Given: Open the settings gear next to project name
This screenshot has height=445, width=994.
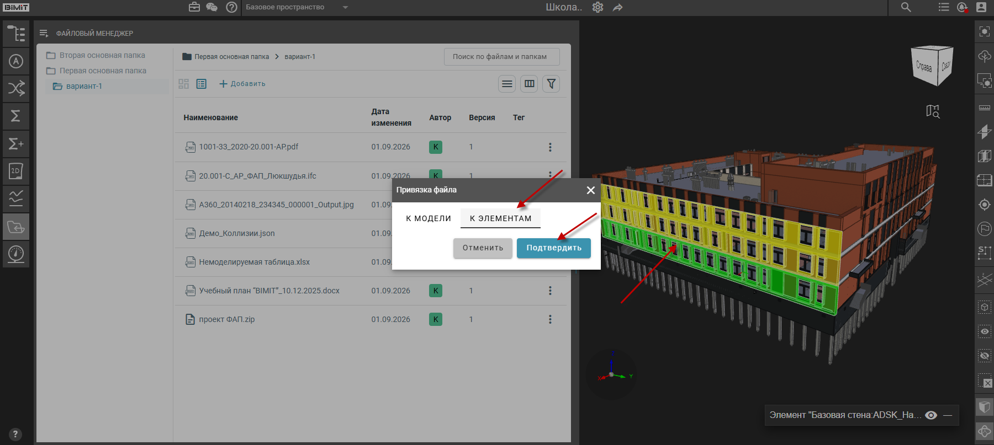Looking at the screenshot, I should [598, 7].
